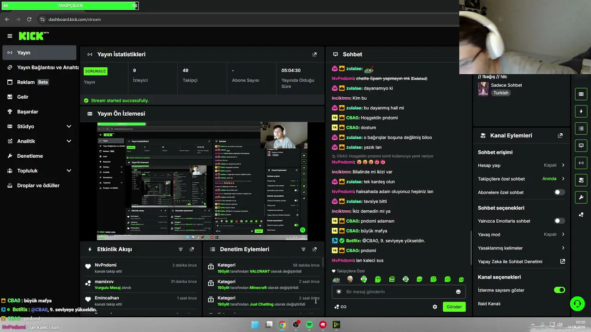Go to Reklam Beta page
The image size is (591, 332).
tap(39, 82)
